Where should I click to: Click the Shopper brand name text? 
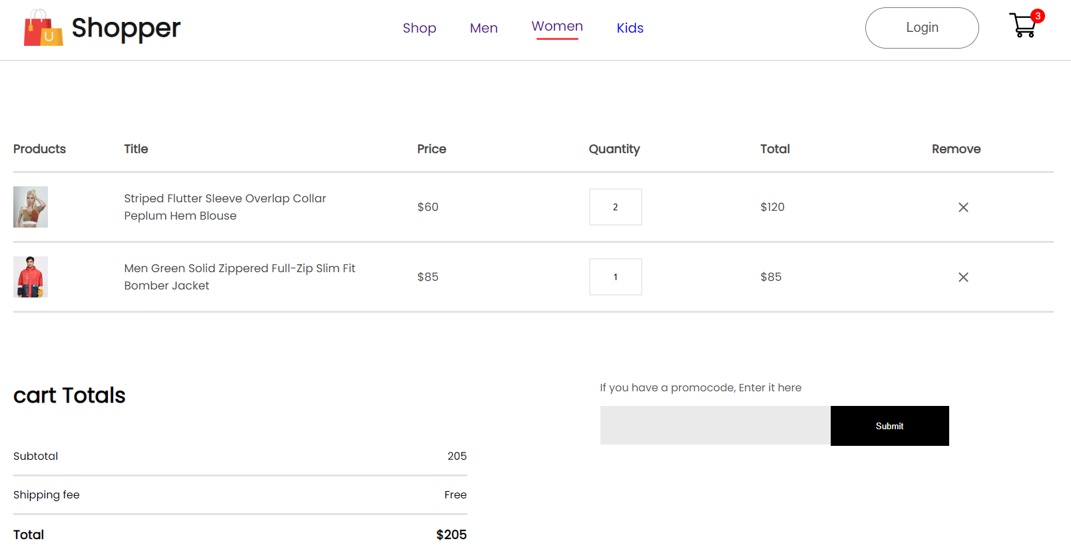pyautogui.click(x=126, y=28)
